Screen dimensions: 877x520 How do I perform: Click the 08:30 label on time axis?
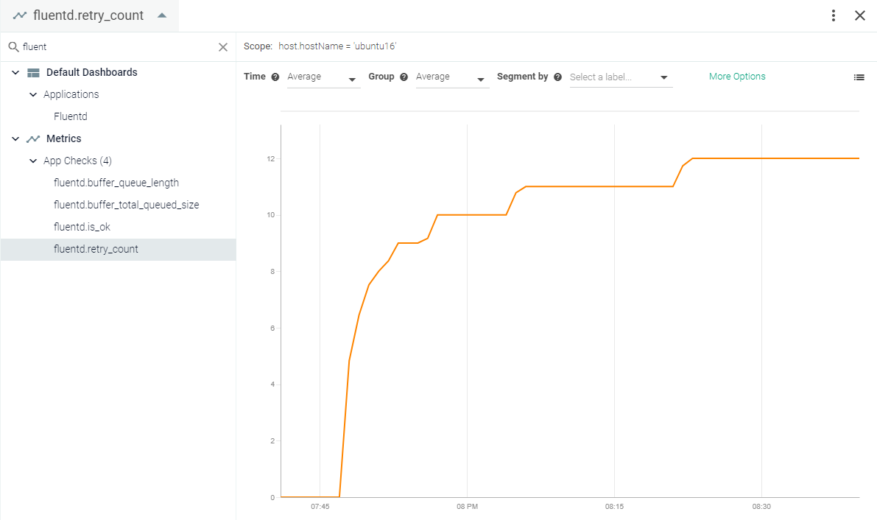[761, 507]
